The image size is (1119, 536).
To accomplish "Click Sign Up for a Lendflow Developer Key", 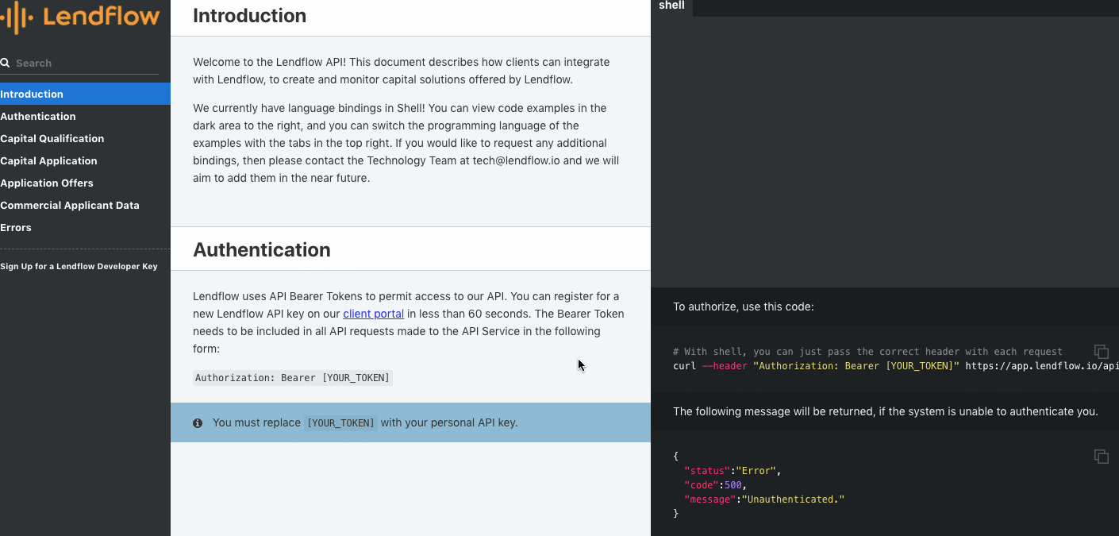I will [x=79, y=266].
